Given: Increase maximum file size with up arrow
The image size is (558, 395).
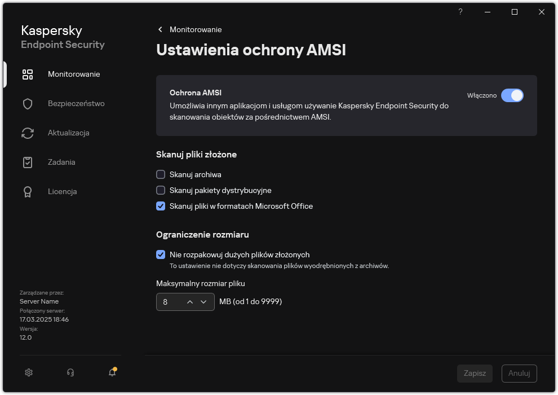Looking at the screenshot, I should [x=190, y=302].
